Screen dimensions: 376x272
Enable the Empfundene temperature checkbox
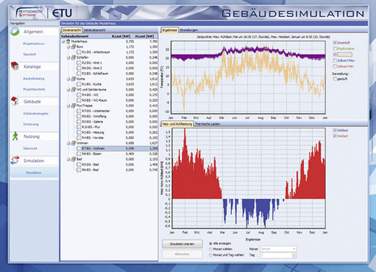pyautogui.click(x=335, y=48)
